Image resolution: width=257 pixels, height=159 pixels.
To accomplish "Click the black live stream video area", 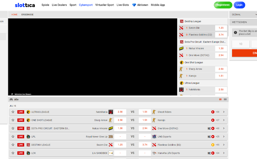I will tap(93, 57).
